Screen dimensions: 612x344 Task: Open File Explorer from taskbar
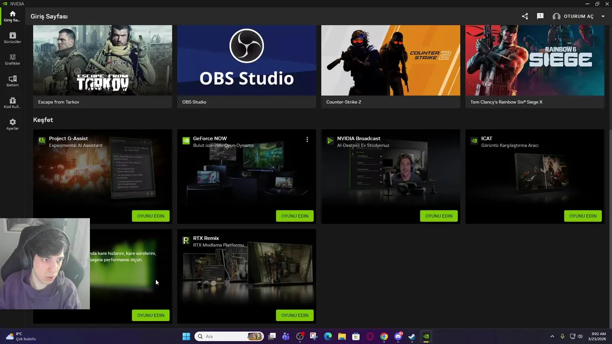[342, 336]
